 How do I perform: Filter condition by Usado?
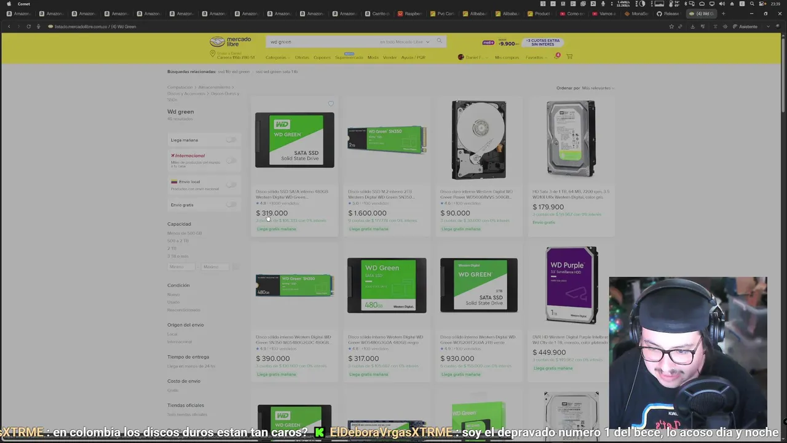click(x=173, y=302)
